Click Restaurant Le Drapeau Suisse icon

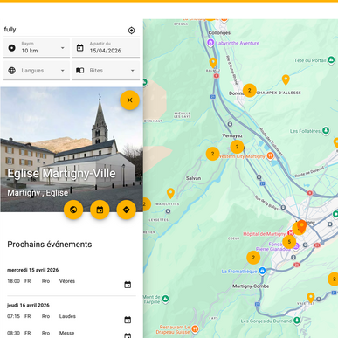pyautogui.click(x=195, y=329)
